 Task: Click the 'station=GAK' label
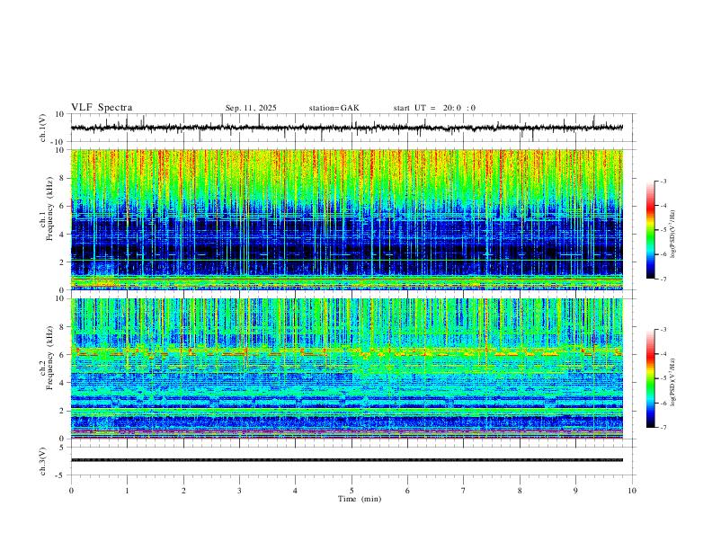click(334, 108)
